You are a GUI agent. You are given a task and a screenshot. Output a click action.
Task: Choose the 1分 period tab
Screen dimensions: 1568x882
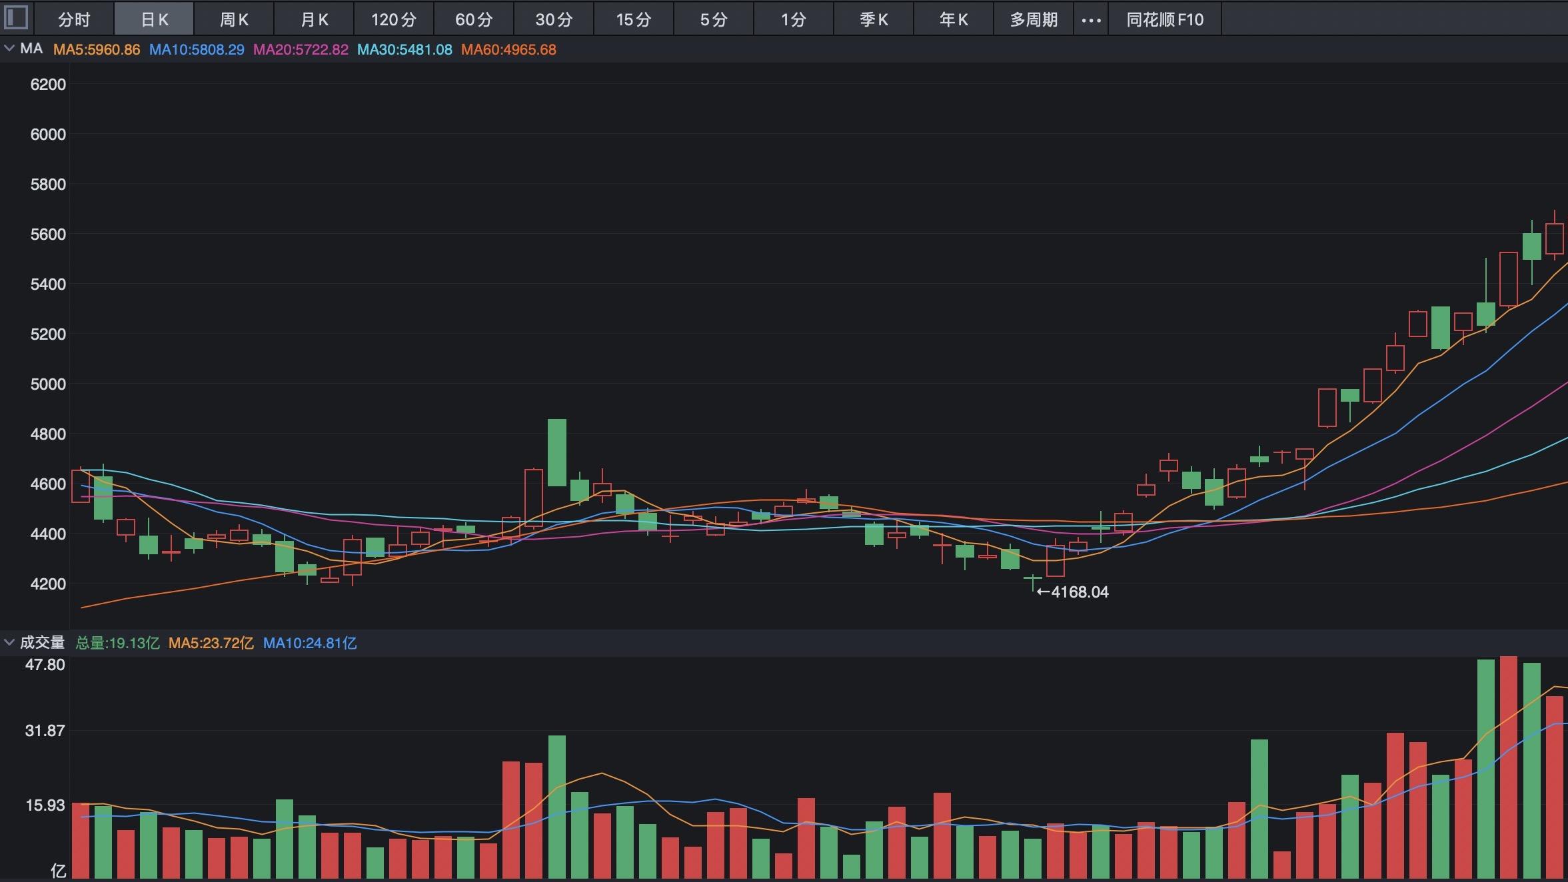tap(794, 19)
